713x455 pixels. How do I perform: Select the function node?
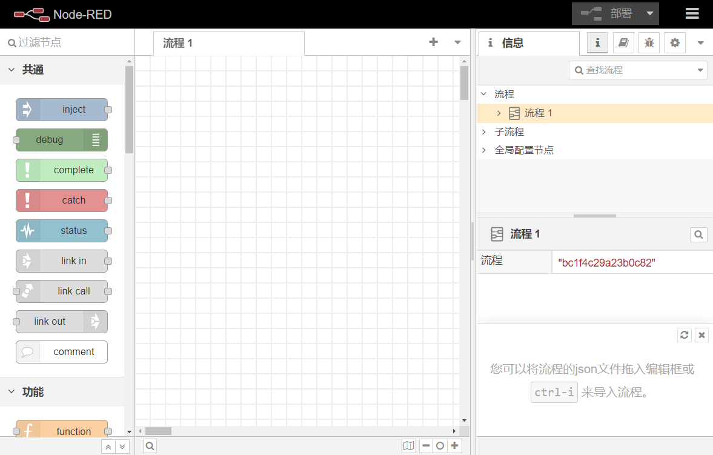coord(62,430)
